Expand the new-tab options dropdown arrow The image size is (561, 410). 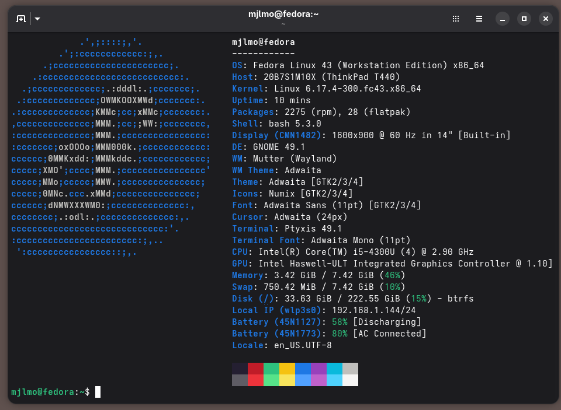tap(37, 19)
